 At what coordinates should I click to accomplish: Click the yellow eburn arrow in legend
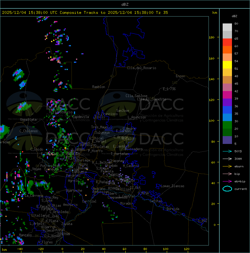coord(227,166)
